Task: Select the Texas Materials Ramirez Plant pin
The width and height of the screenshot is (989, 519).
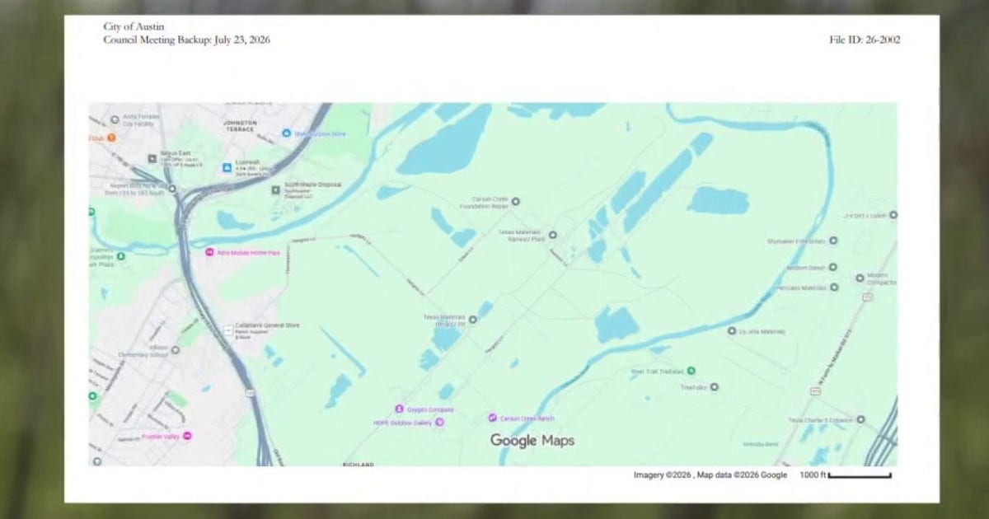Action: coord(553,235)
